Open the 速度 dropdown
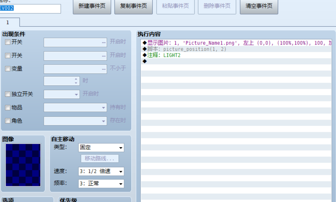The image size is (336, 202). pos(101,171)
